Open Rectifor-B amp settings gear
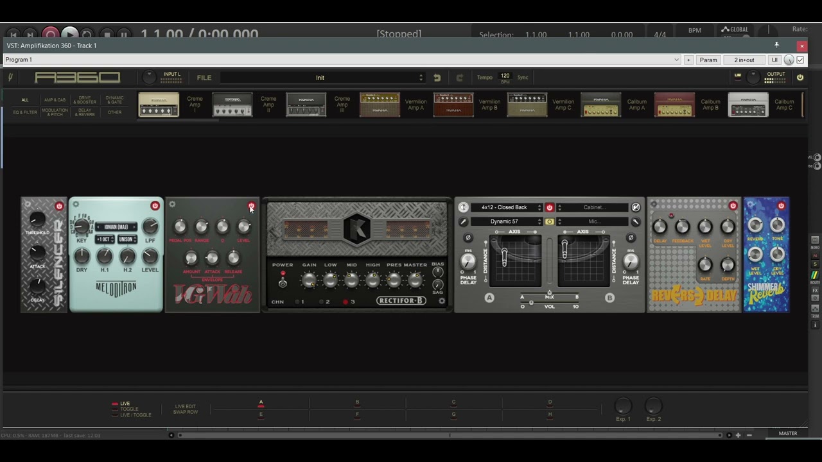 [442, 301]
